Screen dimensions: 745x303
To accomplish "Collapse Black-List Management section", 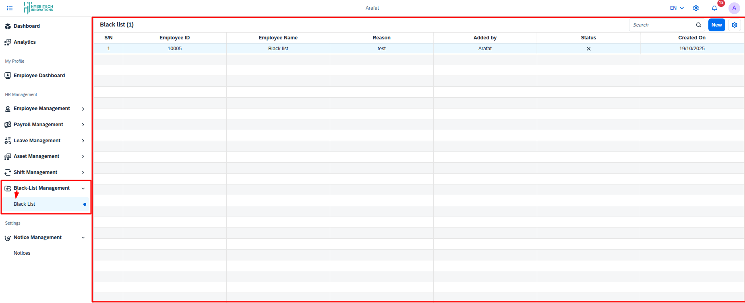I will [83, 188].
